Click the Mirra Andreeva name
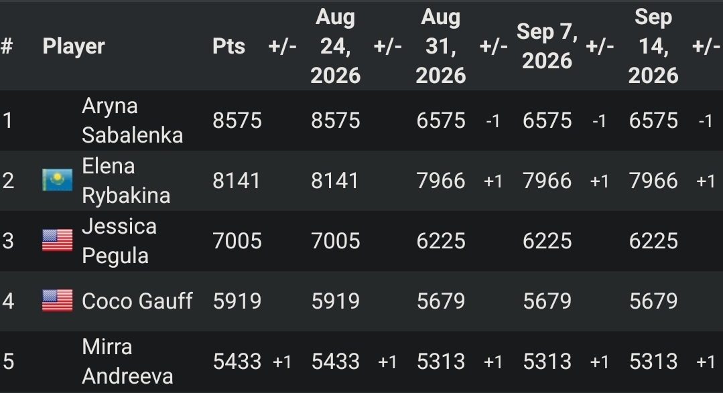 point(127,362)
